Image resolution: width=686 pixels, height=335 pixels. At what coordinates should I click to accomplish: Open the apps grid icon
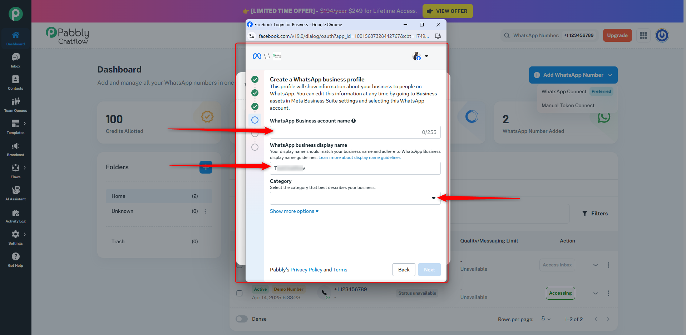click(643, 35)
